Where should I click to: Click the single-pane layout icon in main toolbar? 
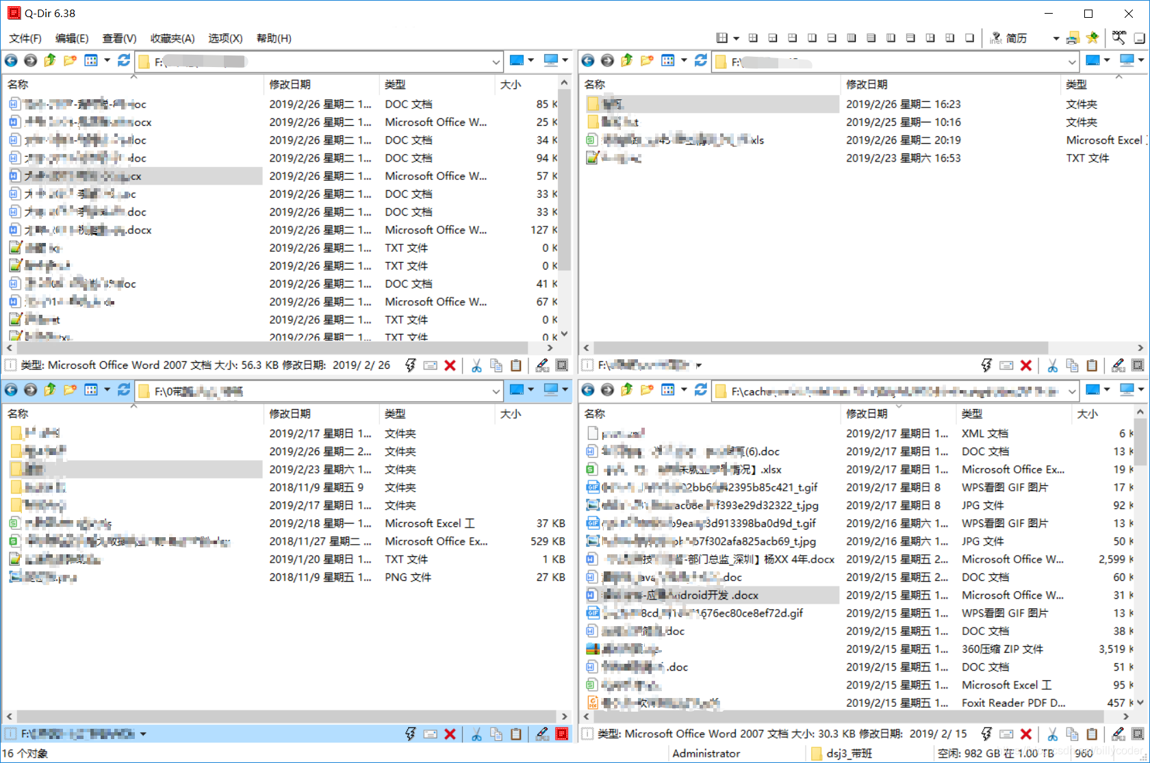click(969, 38)
